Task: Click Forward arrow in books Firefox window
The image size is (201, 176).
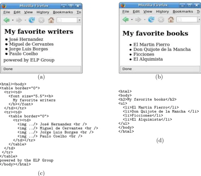Action: [138, 19]
